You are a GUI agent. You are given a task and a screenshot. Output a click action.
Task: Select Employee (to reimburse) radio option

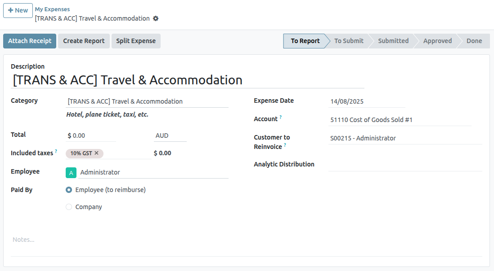(69, 190)
